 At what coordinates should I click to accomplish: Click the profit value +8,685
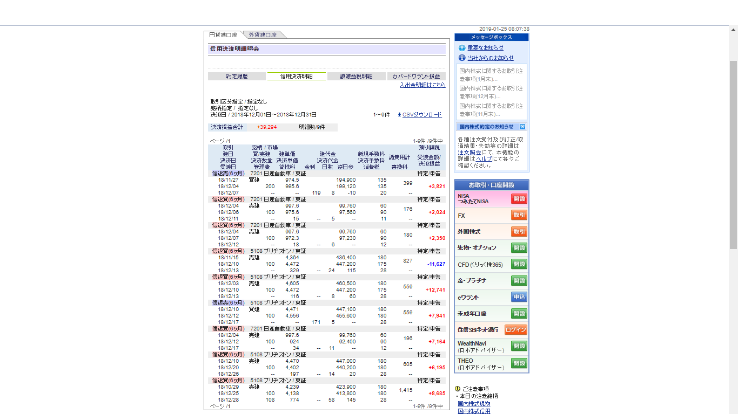[x=437, y=394]
